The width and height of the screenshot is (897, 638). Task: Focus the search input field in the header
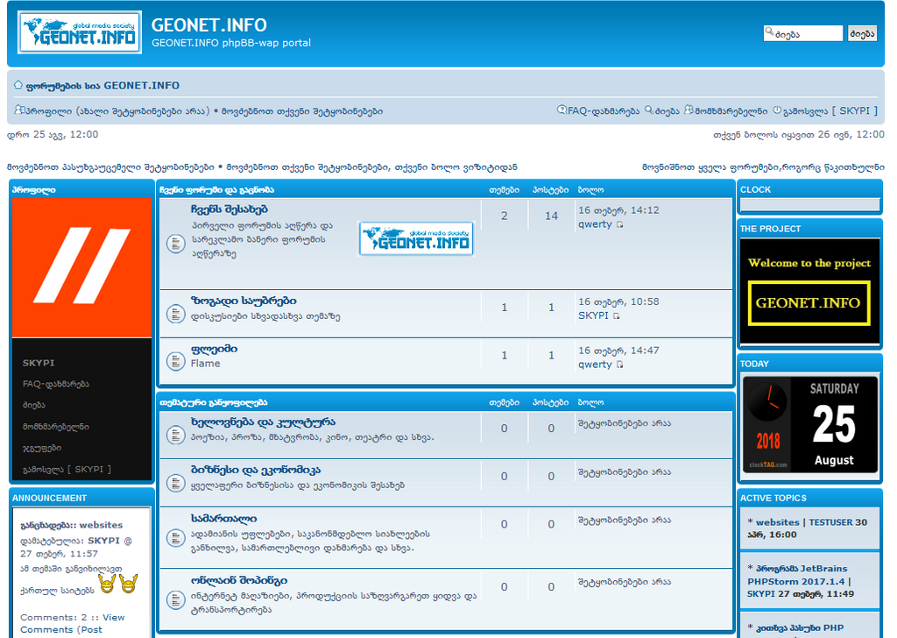tap(803, 33)
